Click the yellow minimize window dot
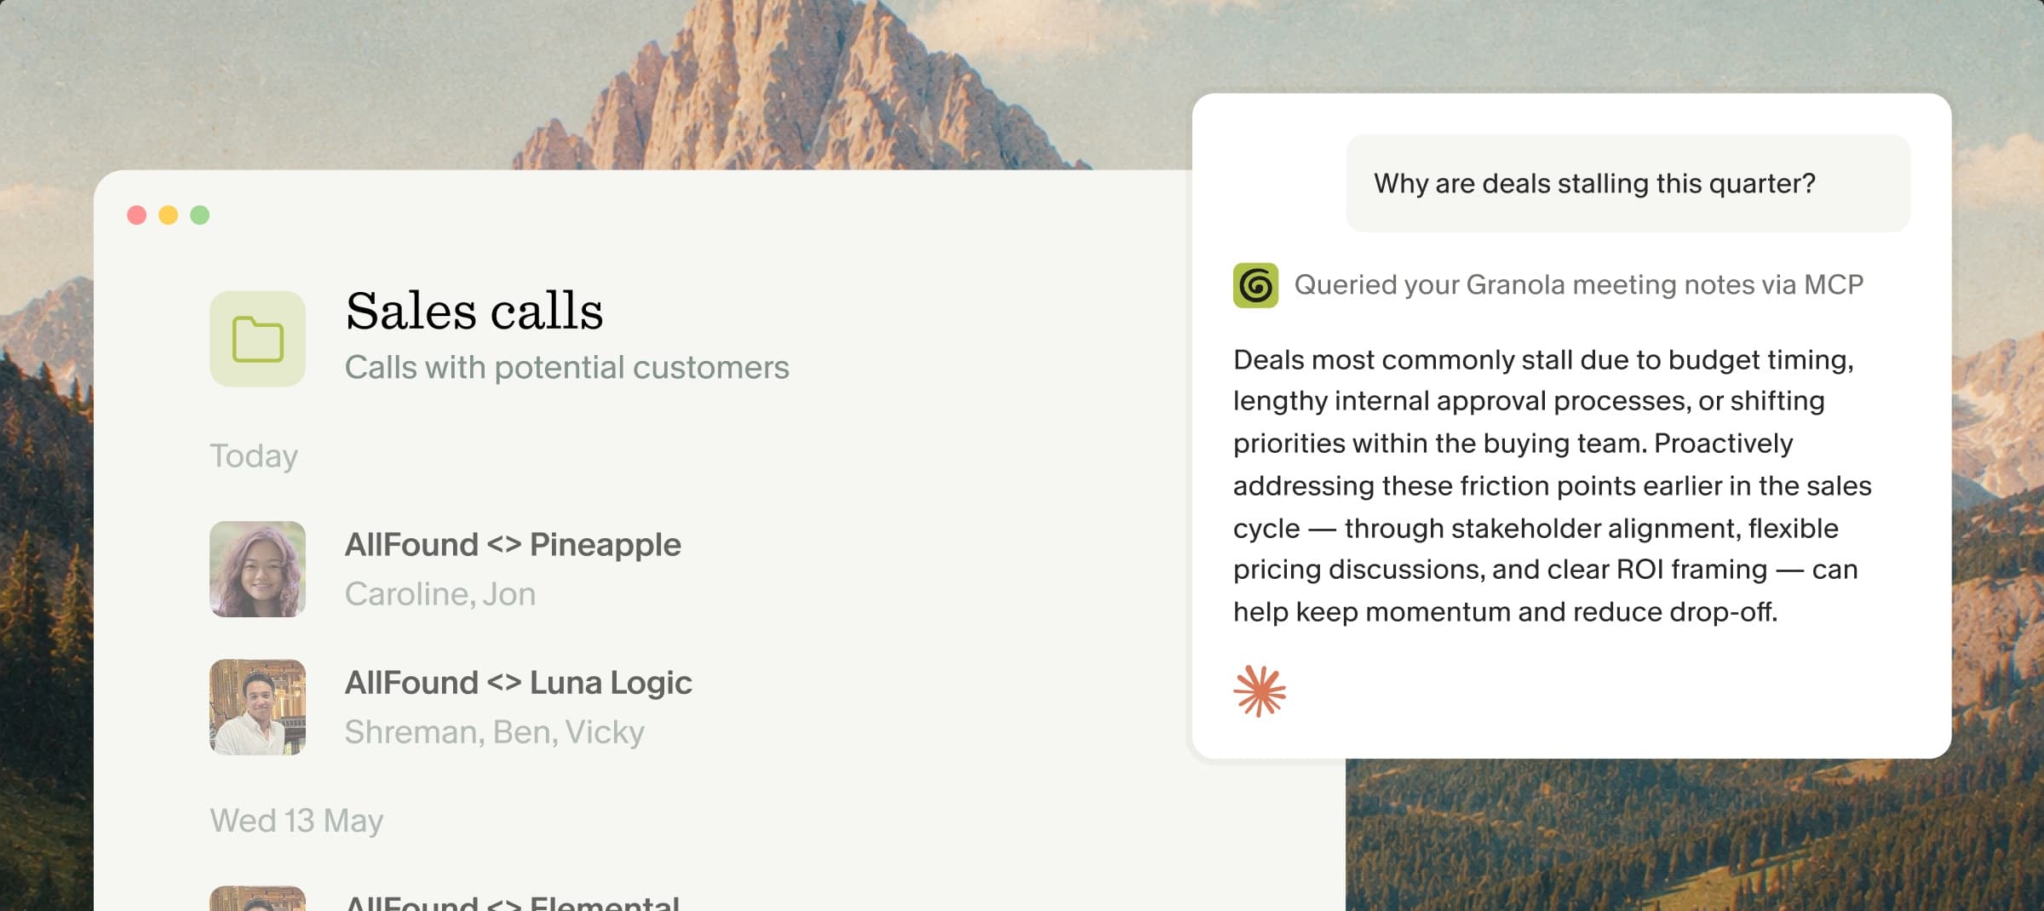 pos(168,215)
